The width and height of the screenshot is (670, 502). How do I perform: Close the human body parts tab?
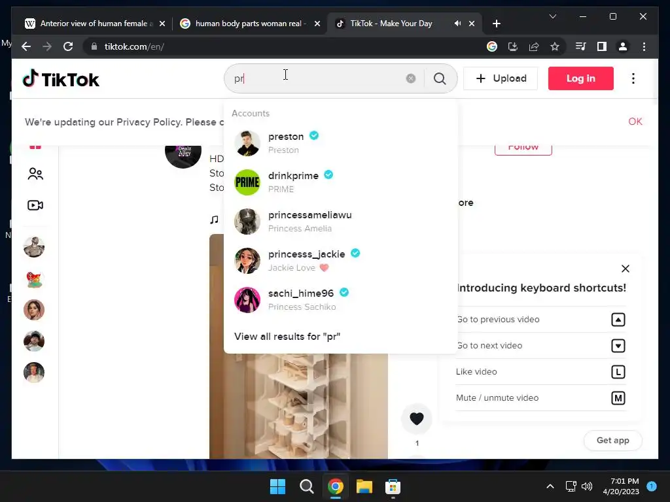pos(317,24)
